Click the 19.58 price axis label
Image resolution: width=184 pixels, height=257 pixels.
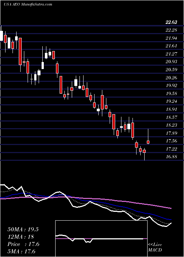click(x=171, y=94)
